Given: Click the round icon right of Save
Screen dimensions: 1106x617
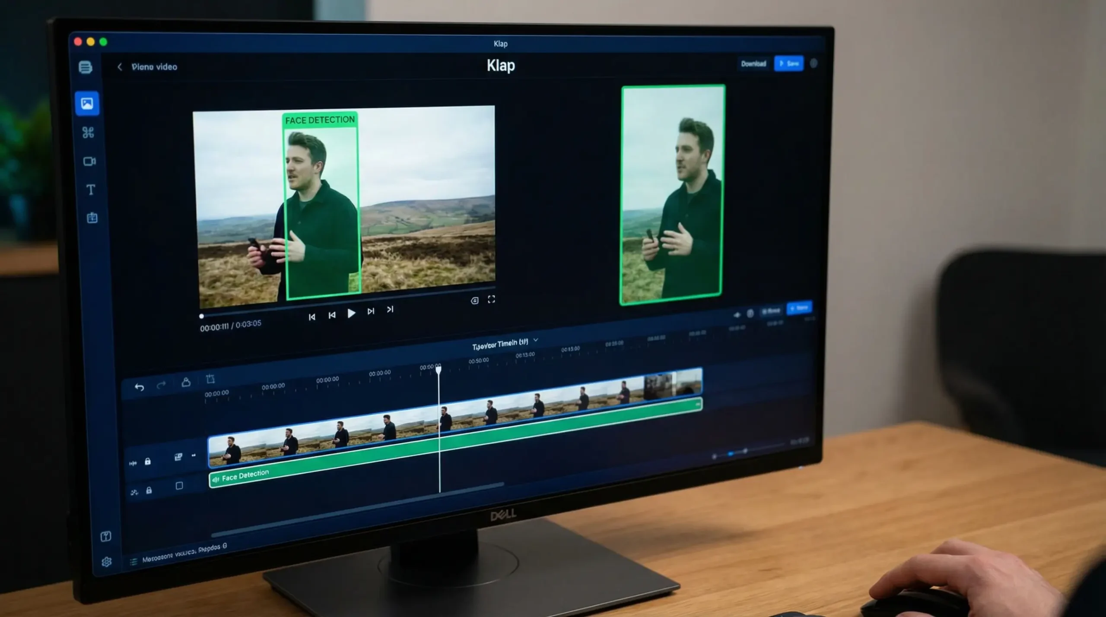Looking at the screenshot, I should (x=814, y=63).
